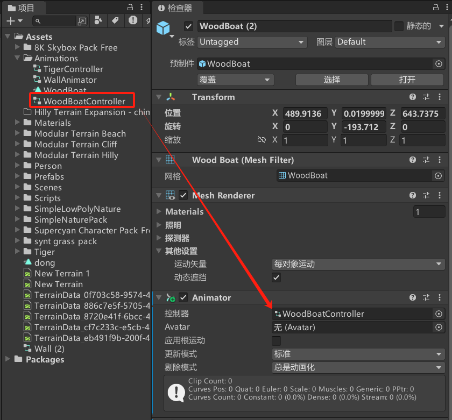Viewport: 452px width, 420px height.
Task: Collapse the Transform component
Action: click(159, 97)
